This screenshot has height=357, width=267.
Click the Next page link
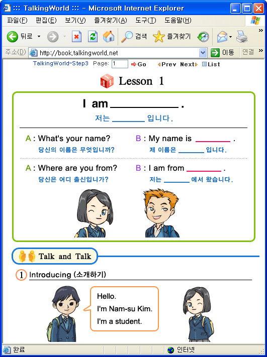[189, 64]
